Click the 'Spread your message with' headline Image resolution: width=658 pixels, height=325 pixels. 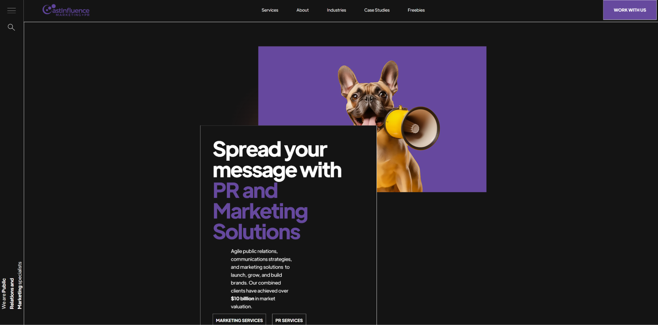click(x=277, y=160)
